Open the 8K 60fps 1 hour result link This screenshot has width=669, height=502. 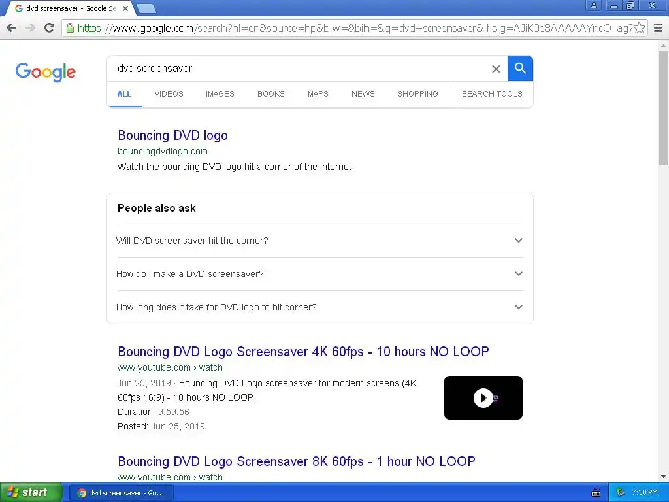297,461
